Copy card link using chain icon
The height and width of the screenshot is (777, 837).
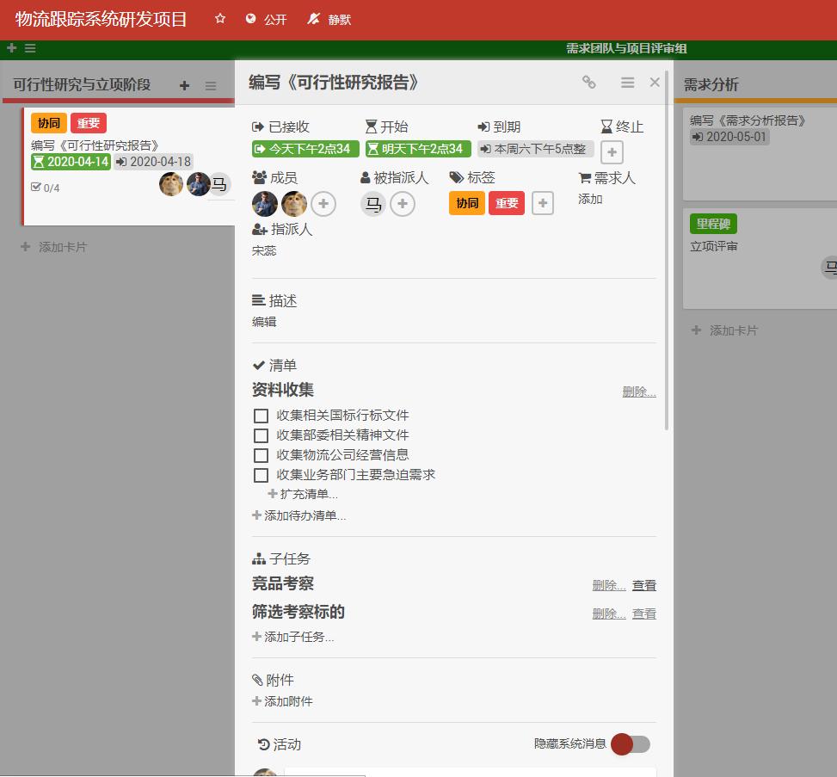pos(588,83)
